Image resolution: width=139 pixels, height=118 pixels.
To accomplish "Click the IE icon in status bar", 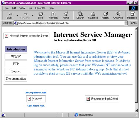I will coord(3,115).
